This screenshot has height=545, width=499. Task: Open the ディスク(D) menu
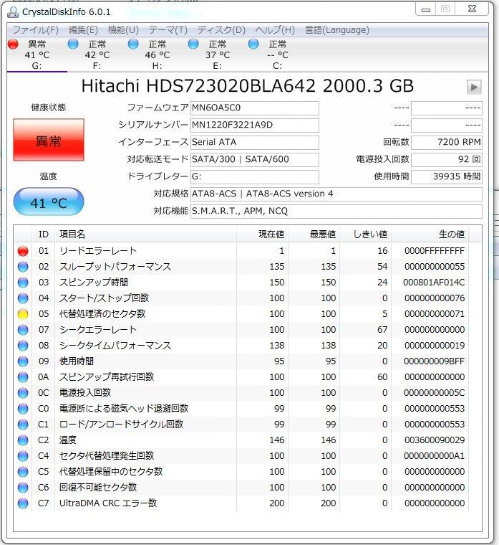click(x=221, y=30)
